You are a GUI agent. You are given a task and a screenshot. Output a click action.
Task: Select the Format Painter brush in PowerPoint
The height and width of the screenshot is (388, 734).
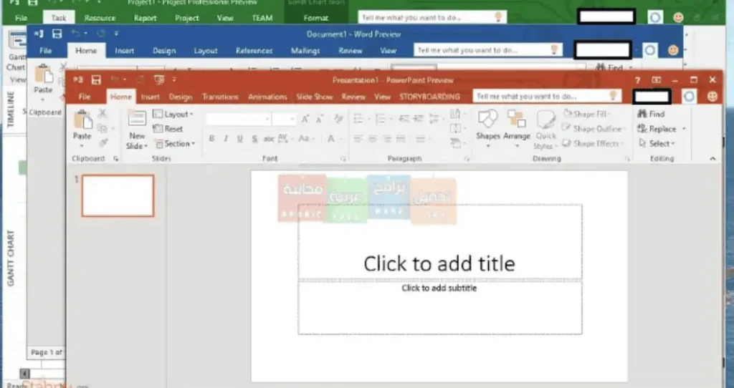click(x=103, y=142)
